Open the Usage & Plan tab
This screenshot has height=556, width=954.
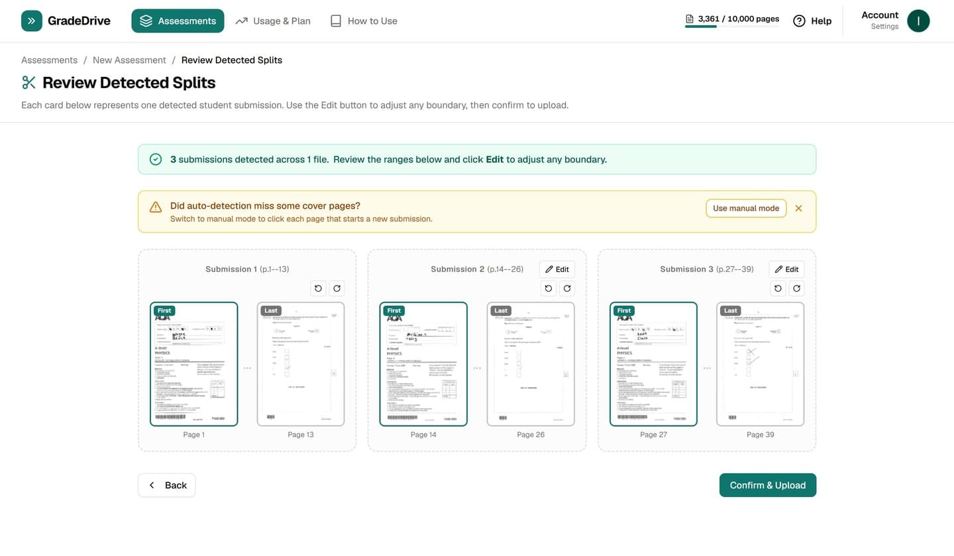pyautogui.click(x=273, y=21)
